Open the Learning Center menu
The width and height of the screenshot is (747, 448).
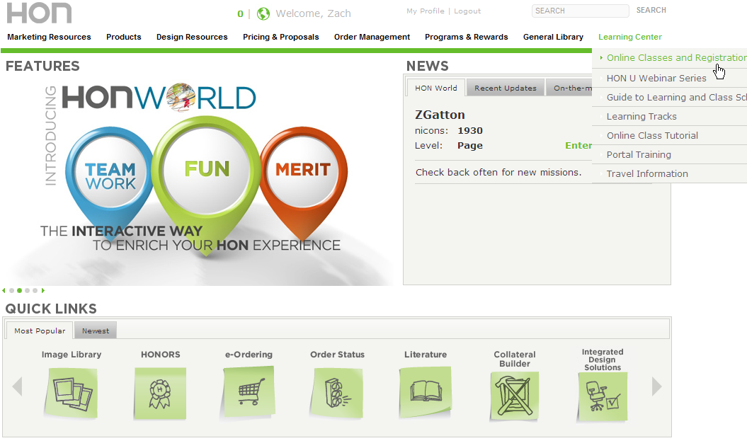coord(629,37)
